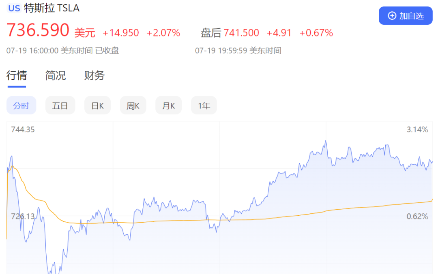Click the 加自选 add-to-watchlist button
The width and height of the screenshot is (438, 274).
pos(406,16)
